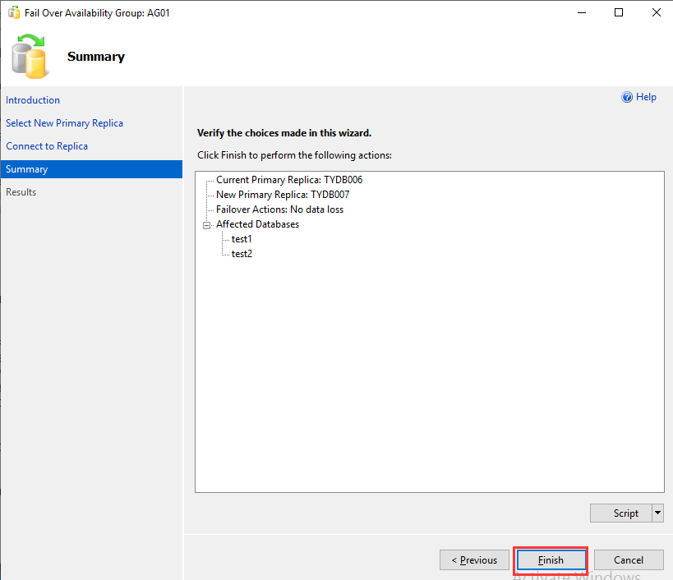Switch to the Connect to Replica page
The width and height of the screenshot is (673, 580).
click(x=47, y=146)
